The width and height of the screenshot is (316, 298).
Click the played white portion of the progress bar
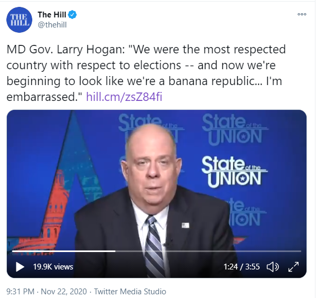click(x=64, y=251)
